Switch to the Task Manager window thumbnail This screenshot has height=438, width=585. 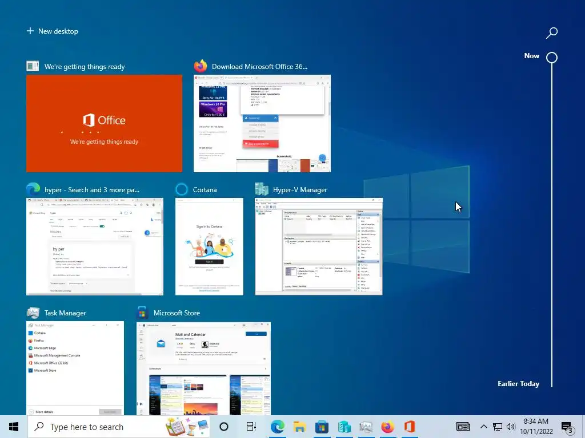(75, 368)
